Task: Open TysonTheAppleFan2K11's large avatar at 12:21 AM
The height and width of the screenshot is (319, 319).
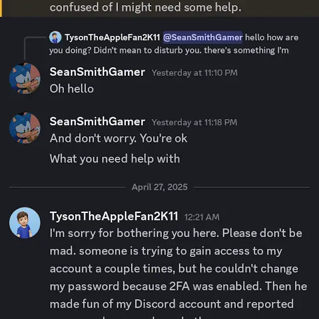Action: 25,223
